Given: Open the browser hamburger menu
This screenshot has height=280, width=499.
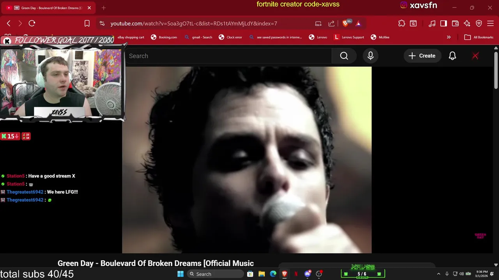Looking at the screenshot, I should pyautogui.click(x=490, y=23).
